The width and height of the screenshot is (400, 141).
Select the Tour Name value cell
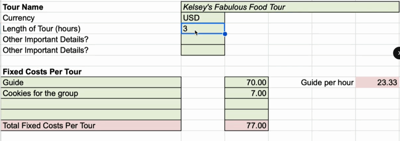click(x=290, y=7)
